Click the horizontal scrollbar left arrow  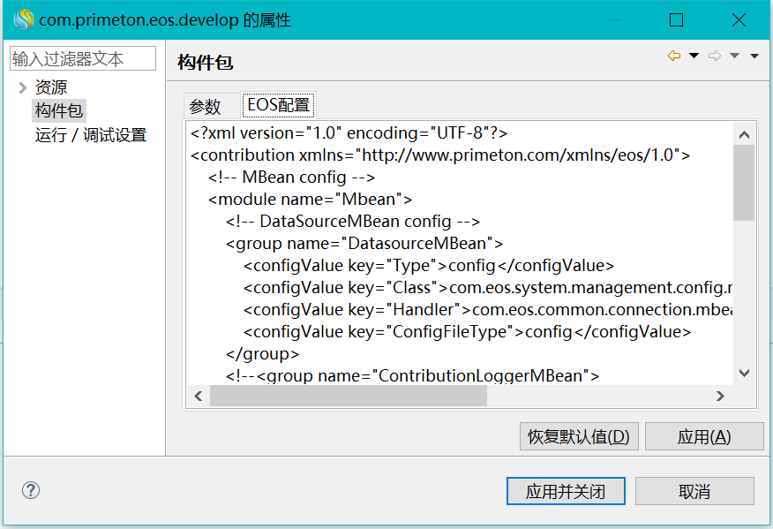[x=199, y=397]
